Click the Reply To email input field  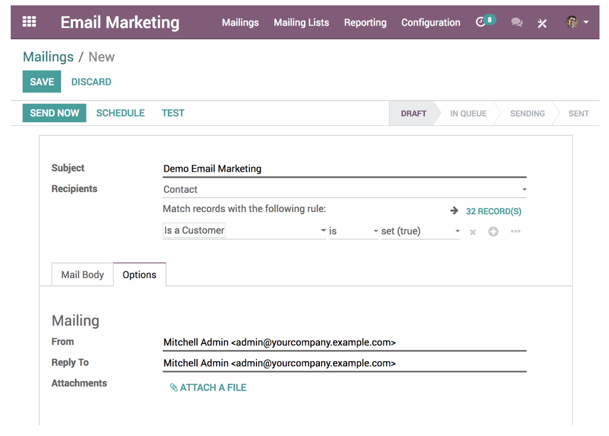pos(344,363)
